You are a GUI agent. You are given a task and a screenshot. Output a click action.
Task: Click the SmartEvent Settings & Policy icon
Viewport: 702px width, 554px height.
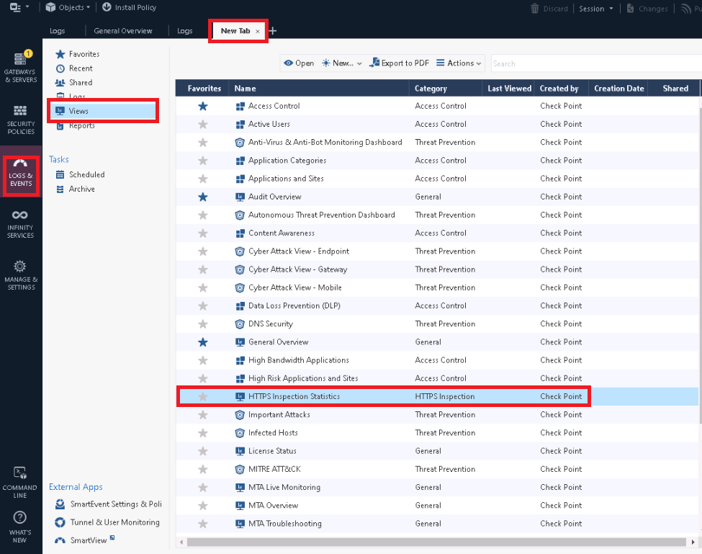60,504
